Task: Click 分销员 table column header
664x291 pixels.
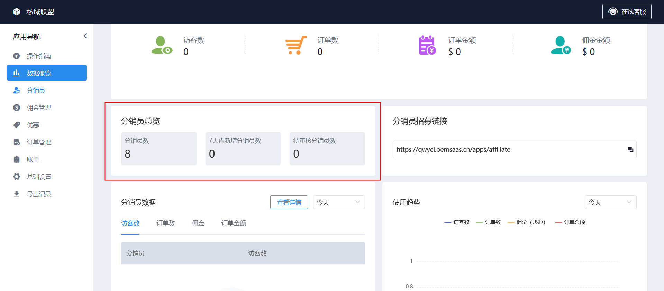Action: [x=135, y=253]
